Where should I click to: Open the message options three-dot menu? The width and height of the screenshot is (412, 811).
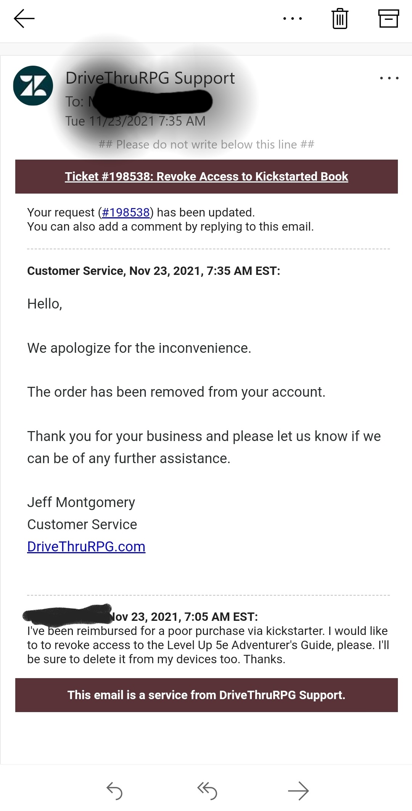click(389, 78)
